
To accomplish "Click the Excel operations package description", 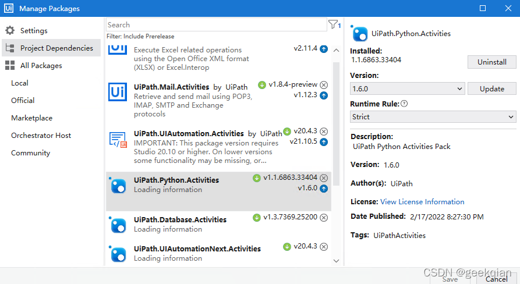I will 192,59.
